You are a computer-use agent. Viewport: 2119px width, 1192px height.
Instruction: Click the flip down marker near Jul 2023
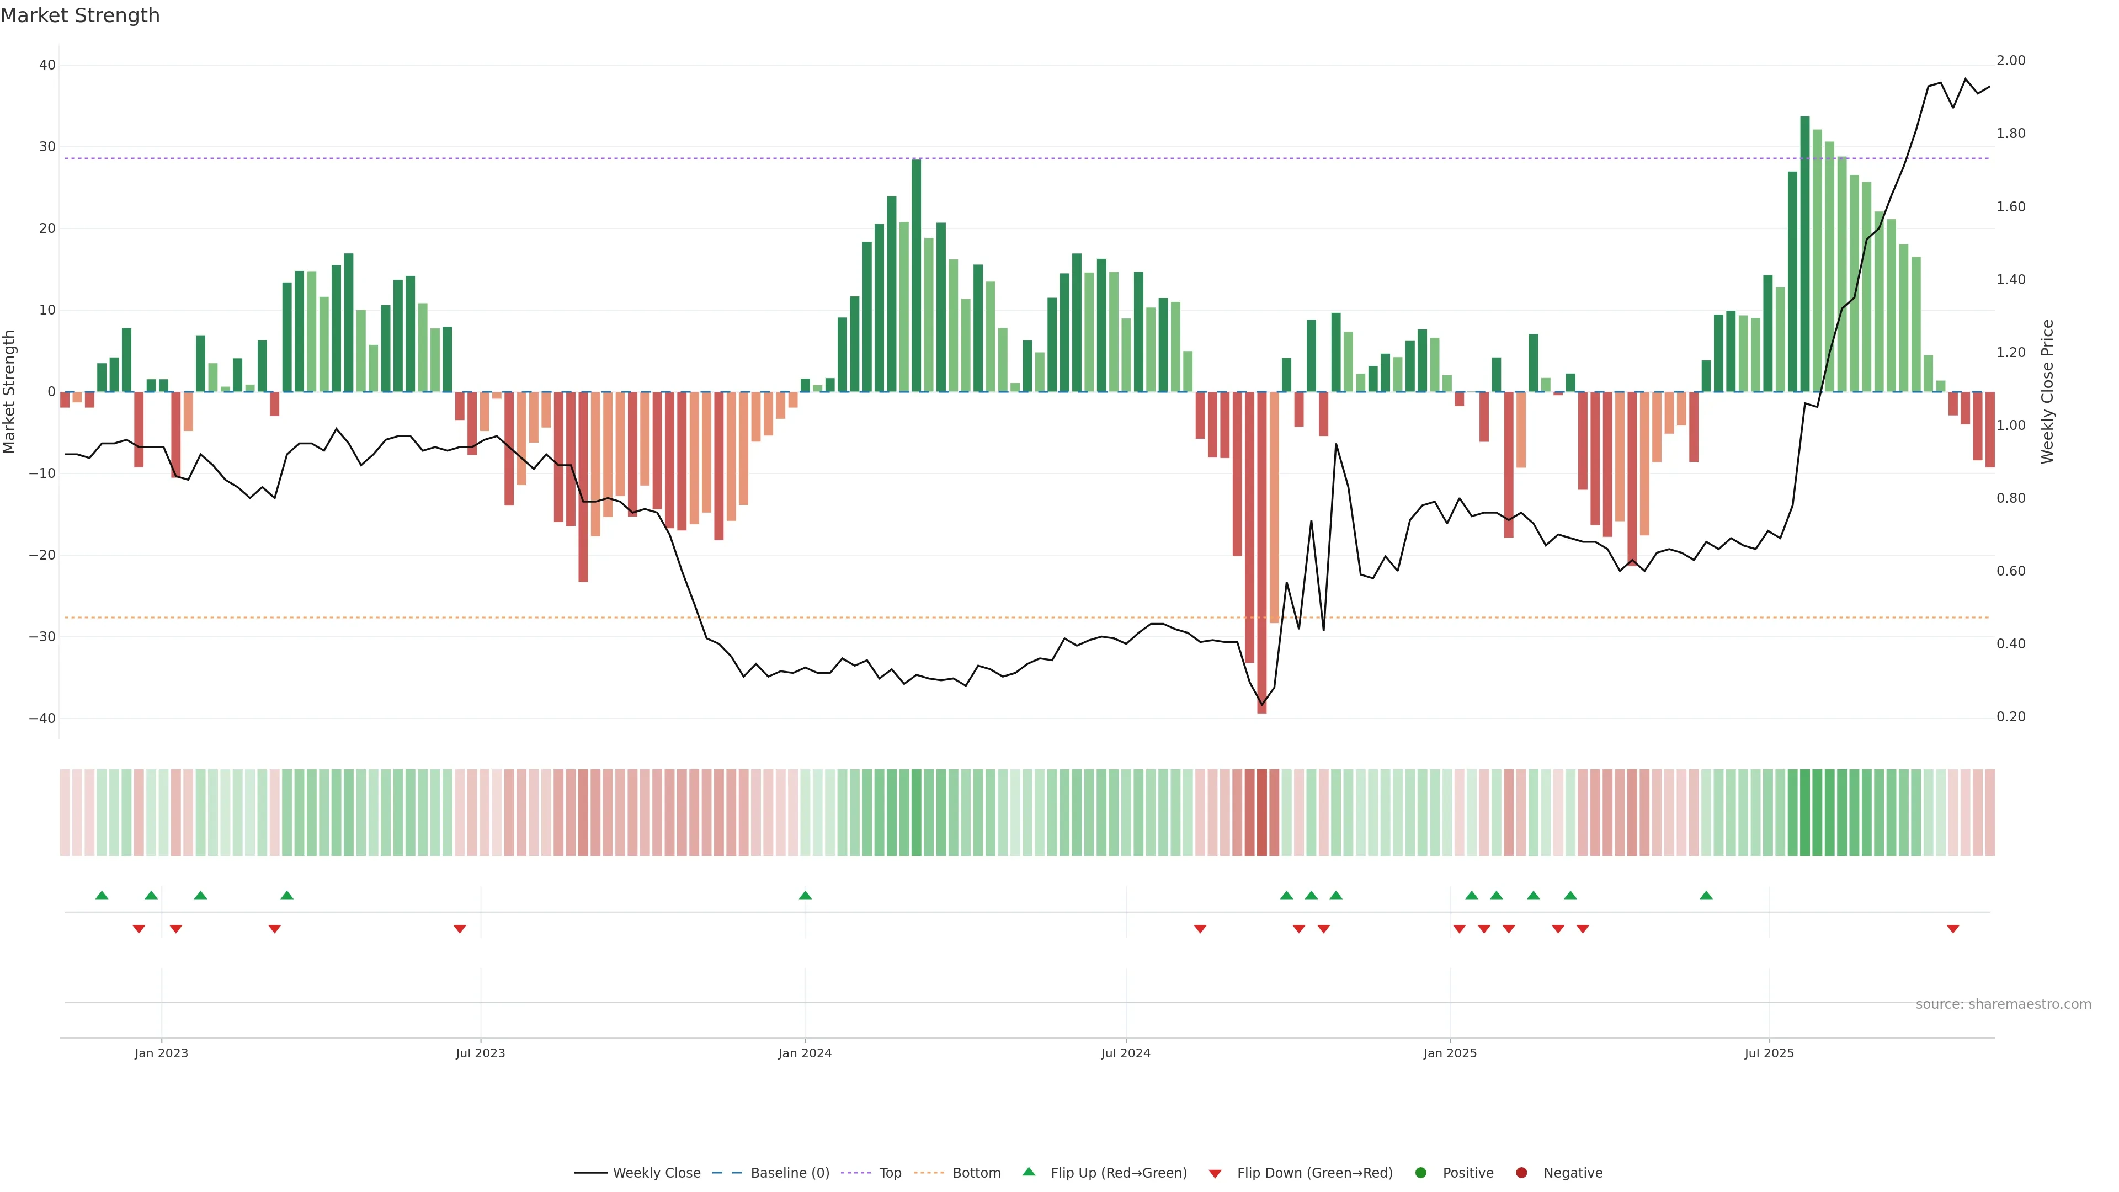coord(460,929)
